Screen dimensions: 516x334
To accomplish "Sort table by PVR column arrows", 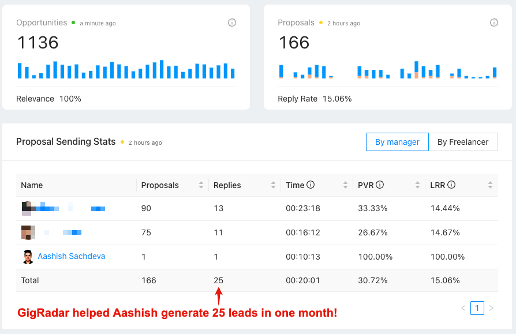I will point(417,185).
